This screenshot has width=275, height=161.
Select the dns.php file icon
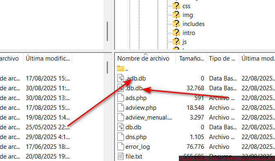[121, 137]
